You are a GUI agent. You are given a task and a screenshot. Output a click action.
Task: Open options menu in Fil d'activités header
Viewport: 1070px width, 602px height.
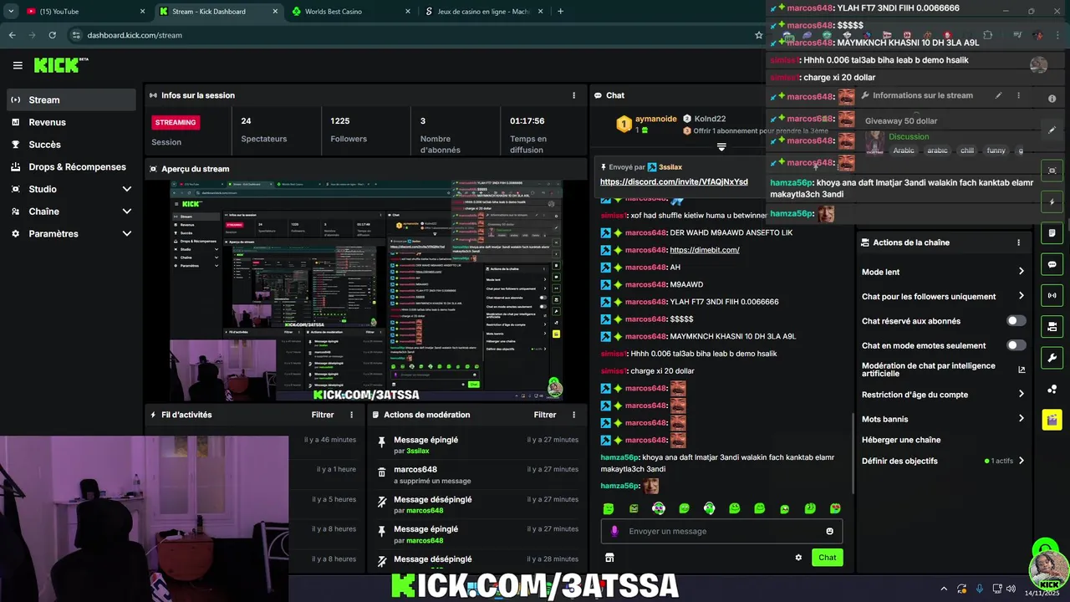click(351, 415)
